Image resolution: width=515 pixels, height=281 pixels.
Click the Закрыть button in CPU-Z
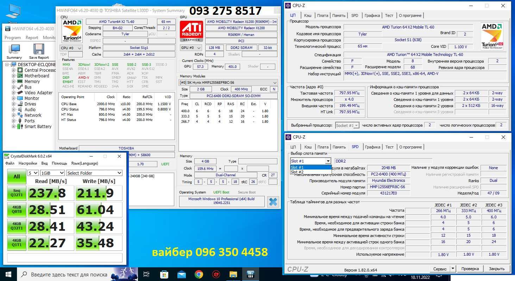pos(497,269)
